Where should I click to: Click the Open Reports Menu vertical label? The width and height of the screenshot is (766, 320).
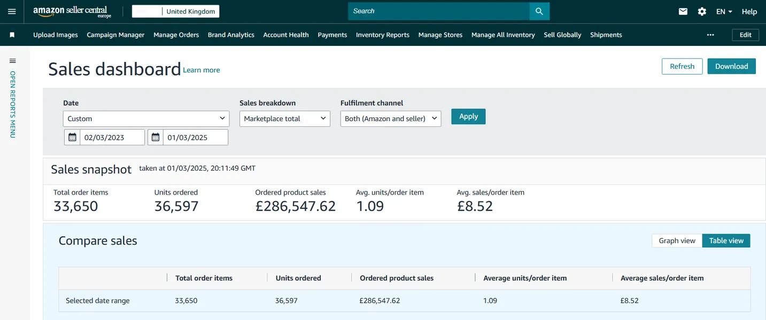coord(13,105)
